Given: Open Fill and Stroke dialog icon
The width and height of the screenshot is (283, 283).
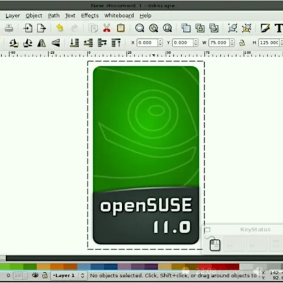Looking at the screenshot, I should (x=265, y=28).
